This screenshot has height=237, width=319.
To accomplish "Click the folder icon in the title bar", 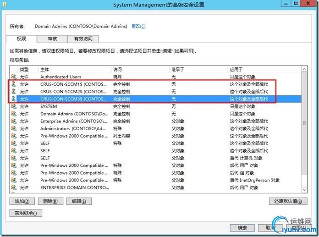I will click(x=5, y=4).
